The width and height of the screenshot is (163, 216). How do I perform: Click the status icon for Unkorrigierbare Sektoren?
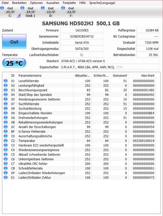point(6,159)
